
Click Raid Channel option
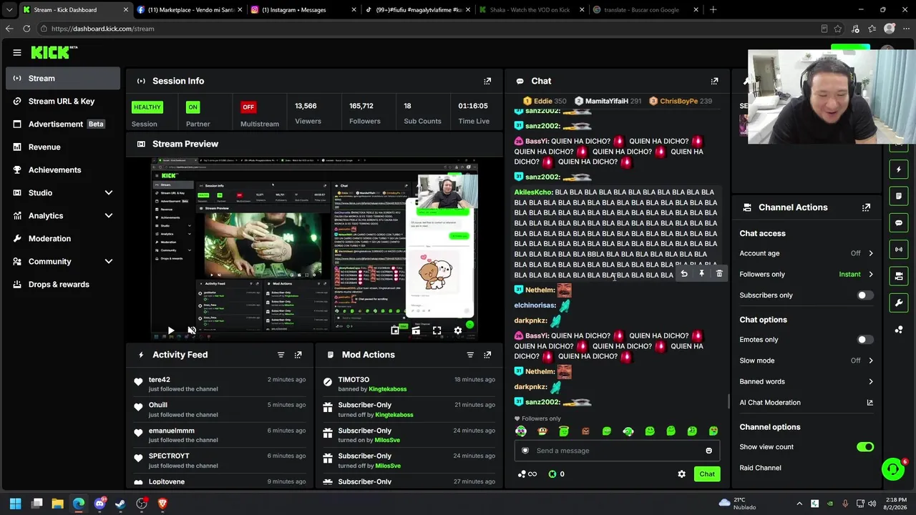tap(760, 468)
